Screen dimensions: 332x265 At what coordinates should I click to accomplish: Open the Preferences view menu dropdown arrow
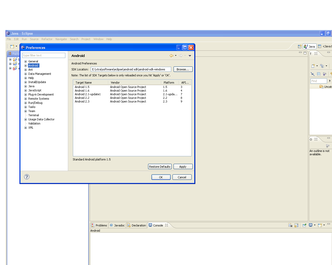coord(190,56)
